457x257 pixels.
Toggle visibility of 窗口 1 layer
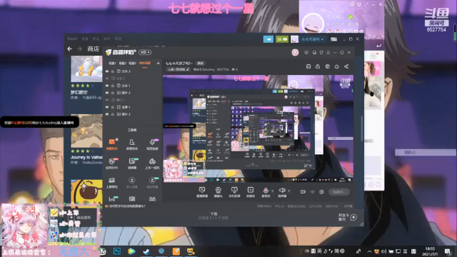click(107, 100)
